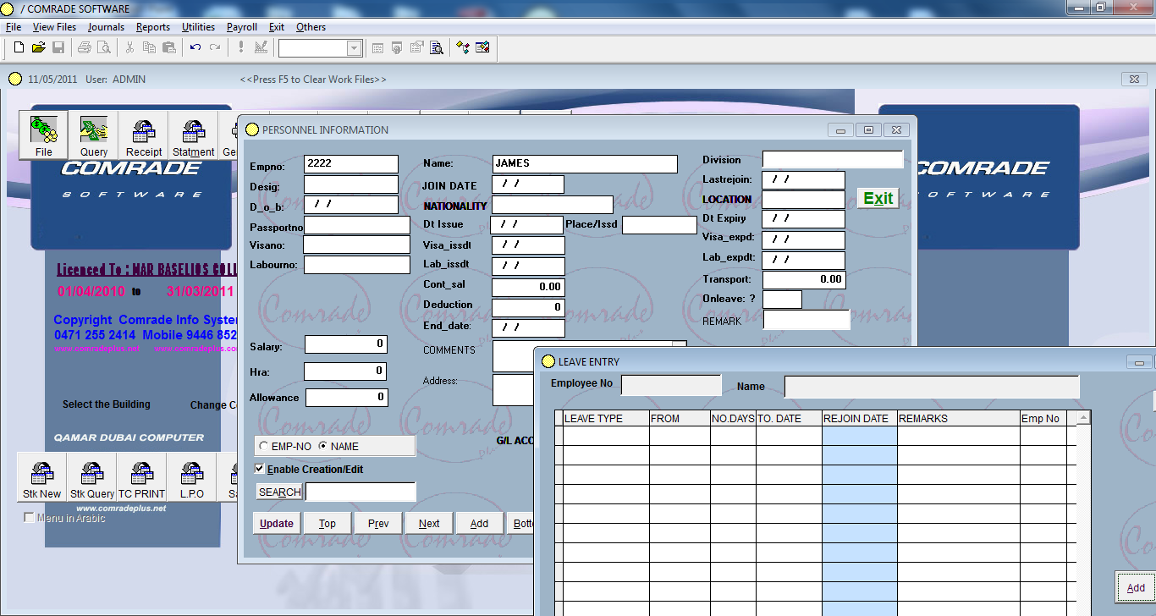This screenshot has width=1156, height=616.
Task: Open the Query function using its binoculars icon
Action: 93,134
